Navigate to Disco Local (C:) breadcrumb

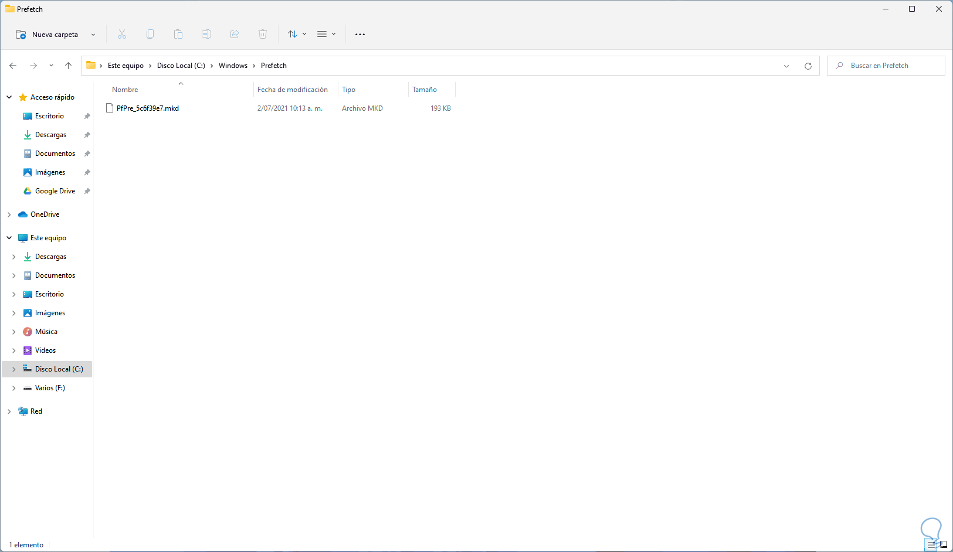[x=181, y=66]
